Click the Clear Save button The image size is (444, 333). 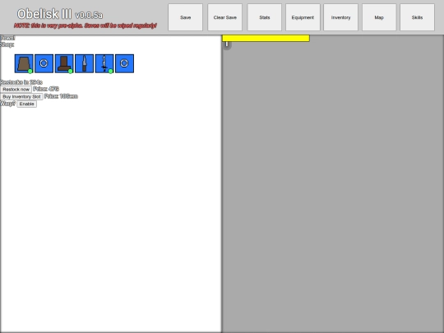[224, 17]
